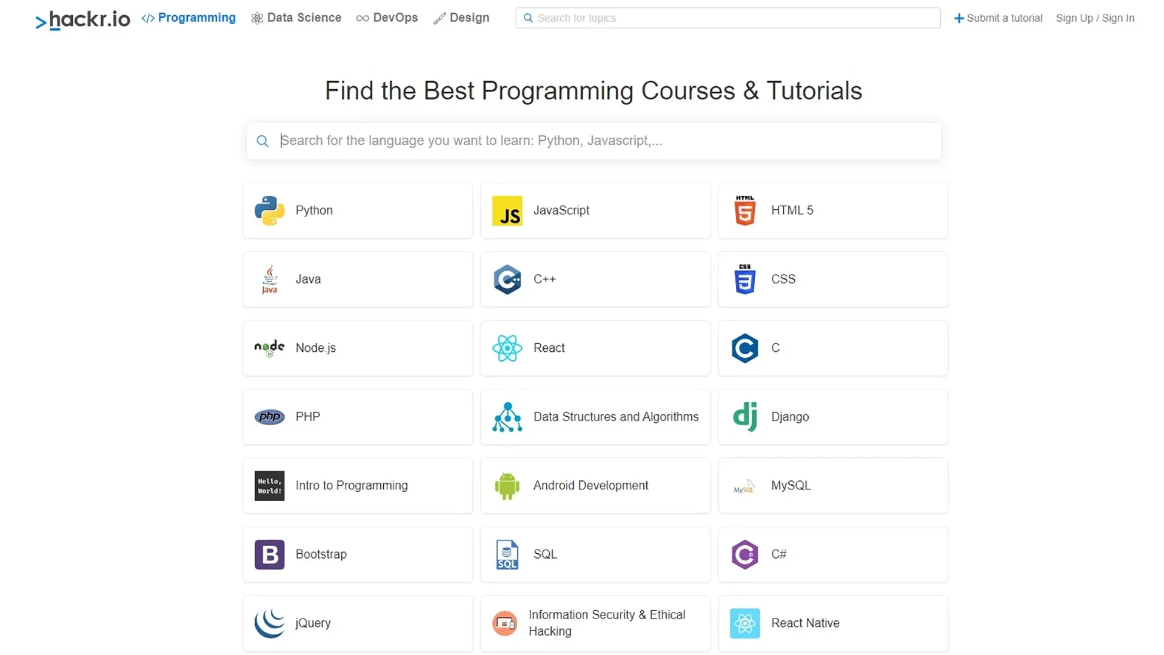Go to hackr.io home logo
The image size is (1164, 655).
click(x=83, y=20)
